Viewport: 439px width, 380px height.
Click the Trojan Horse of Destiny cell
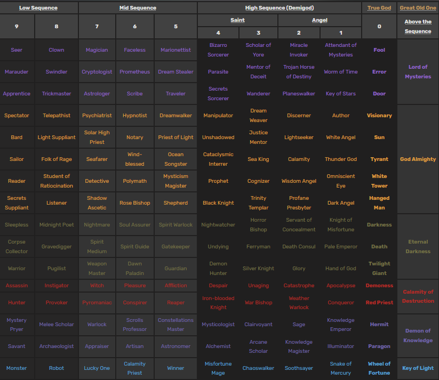point(299,71)
